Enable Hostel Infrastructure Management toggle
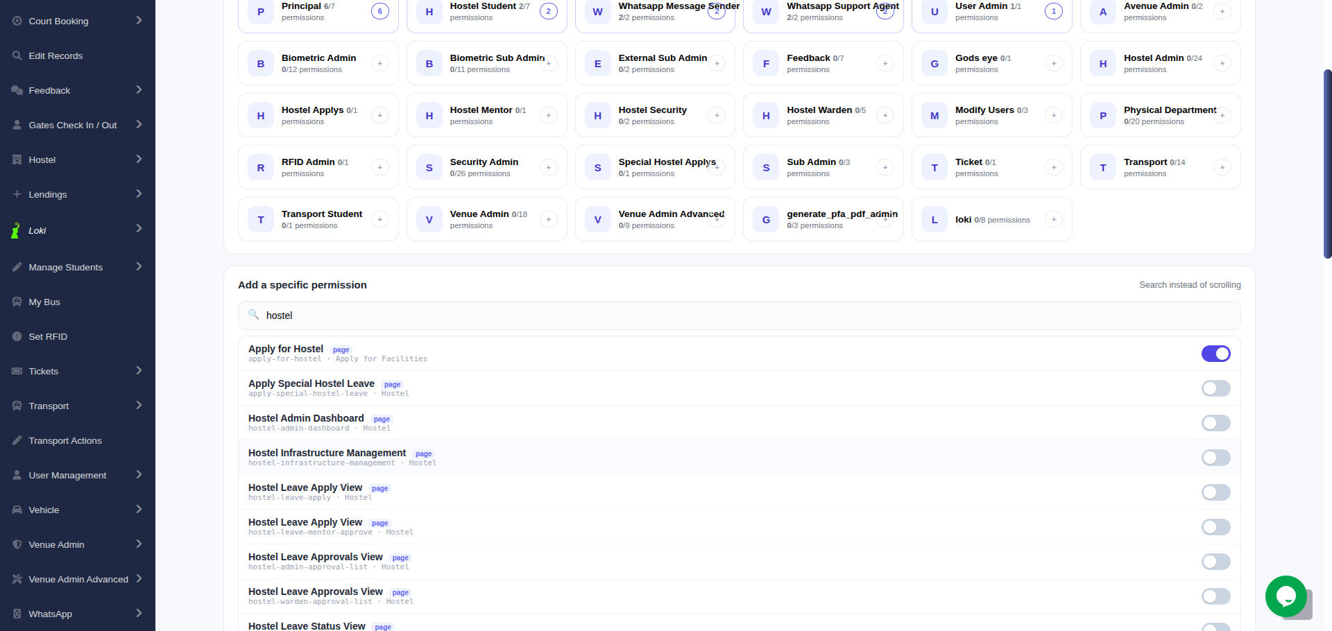Viewport: 1332px width, 631px height. pyautogui.click(x=1216, y=458)
